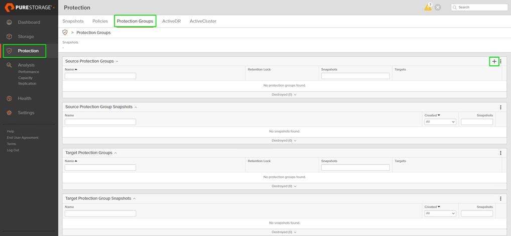This screenshot has width=511, height=236.
Task: Expand Destroyed (0) under Target Protection Group Snapshots
Action: 284,232
